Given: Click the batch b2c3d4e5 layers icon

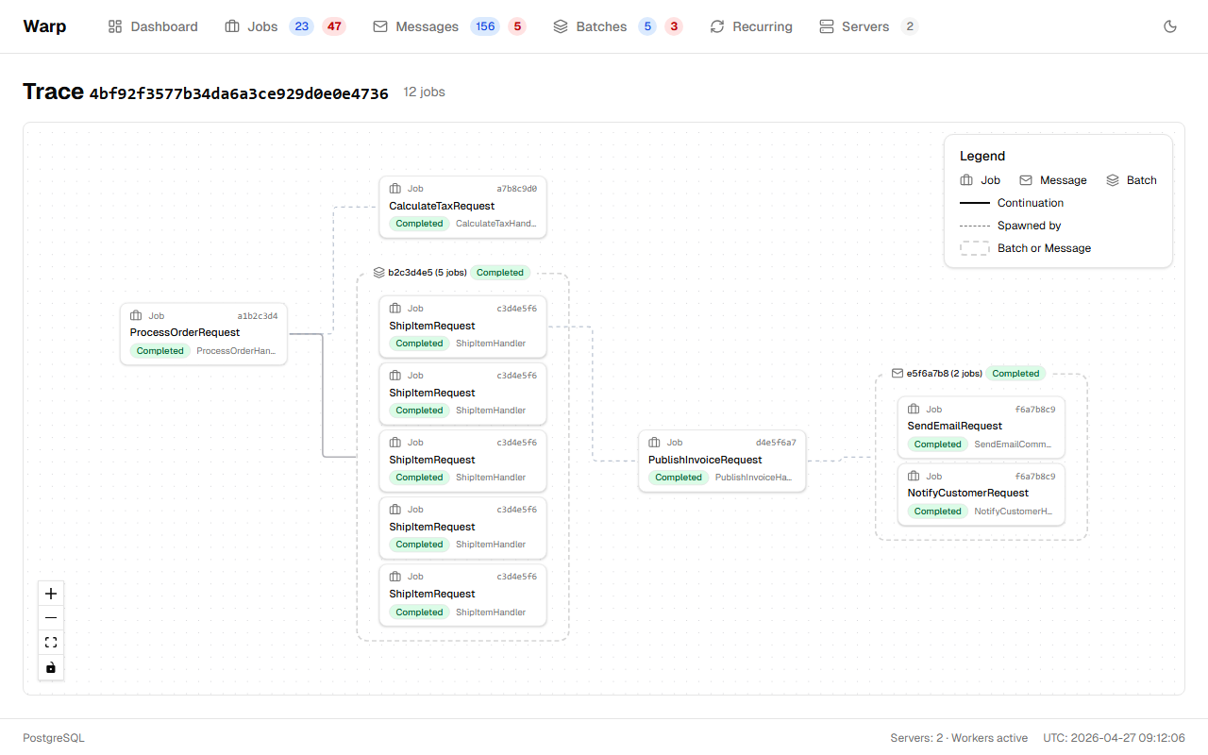Looking at the screenshot, I should 379,273.
